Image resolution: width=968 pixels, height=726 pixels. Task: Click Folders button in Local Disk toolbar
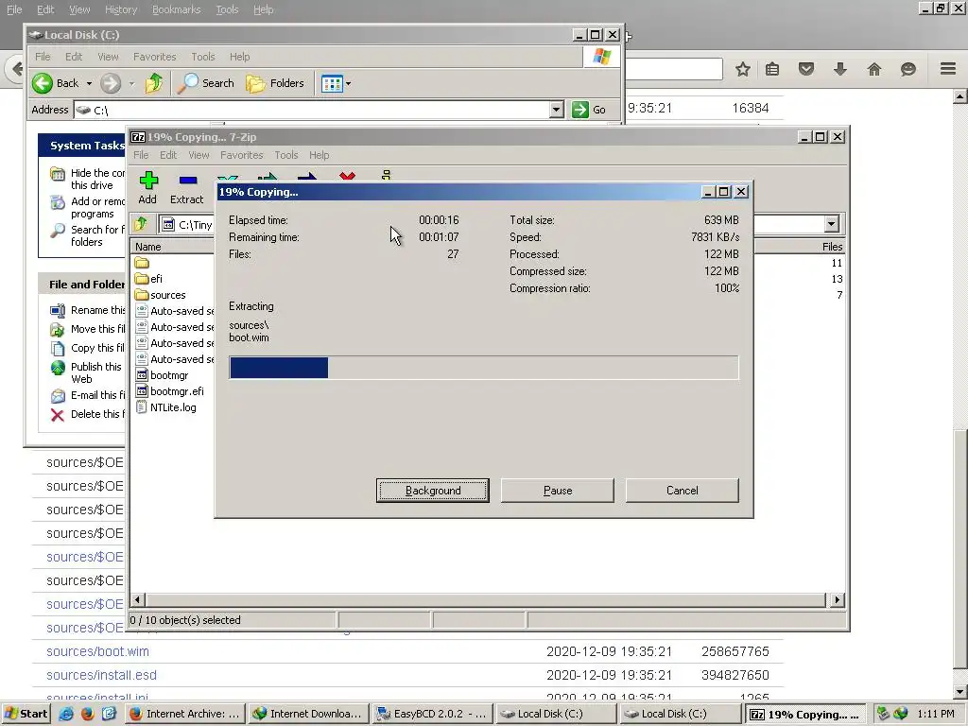click(x=275, y=83)
